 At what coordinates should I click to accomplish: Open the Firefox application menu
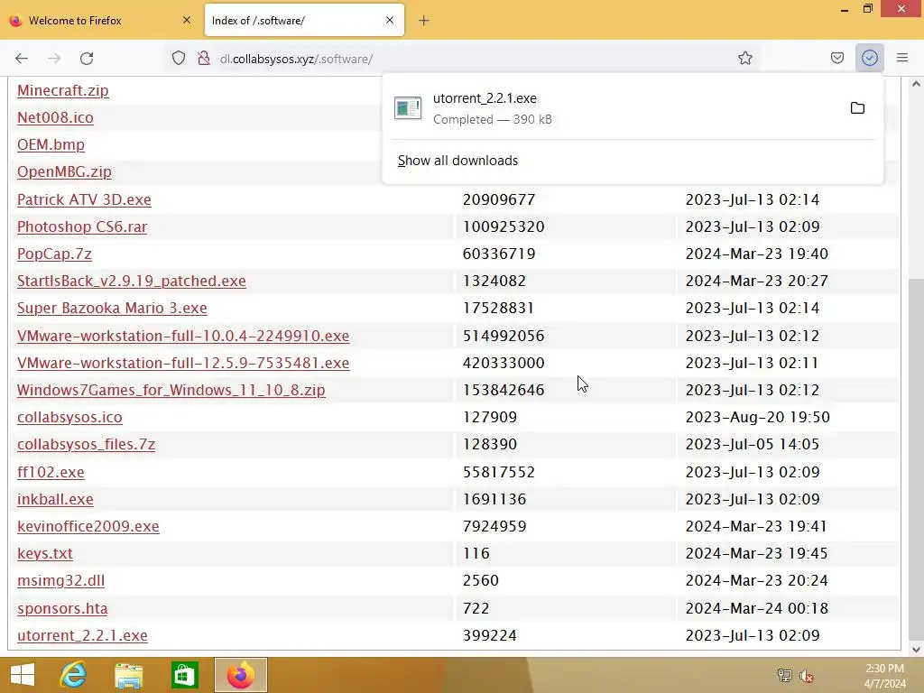pyautogui.click(x=902, y=59)
